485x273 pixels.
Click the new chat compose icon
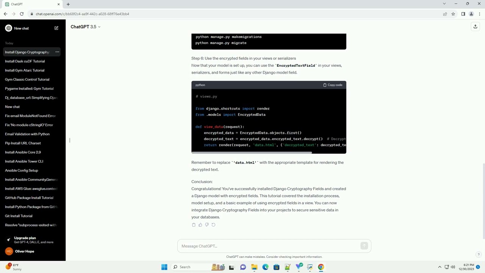point(56,28)
